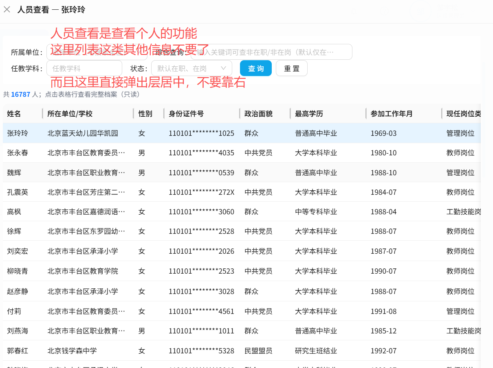
Task: Open the record of 张永春
Action: click(18, 153)
